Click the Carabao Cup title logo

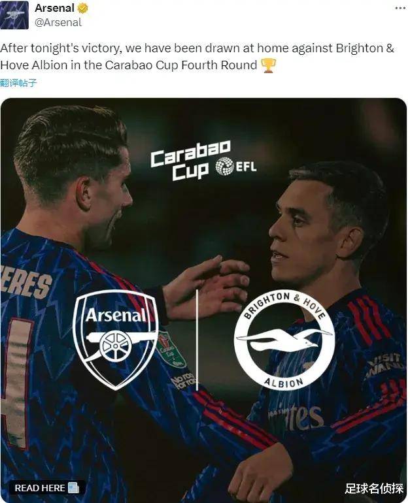pyautogui.click(x=190, y=161)
